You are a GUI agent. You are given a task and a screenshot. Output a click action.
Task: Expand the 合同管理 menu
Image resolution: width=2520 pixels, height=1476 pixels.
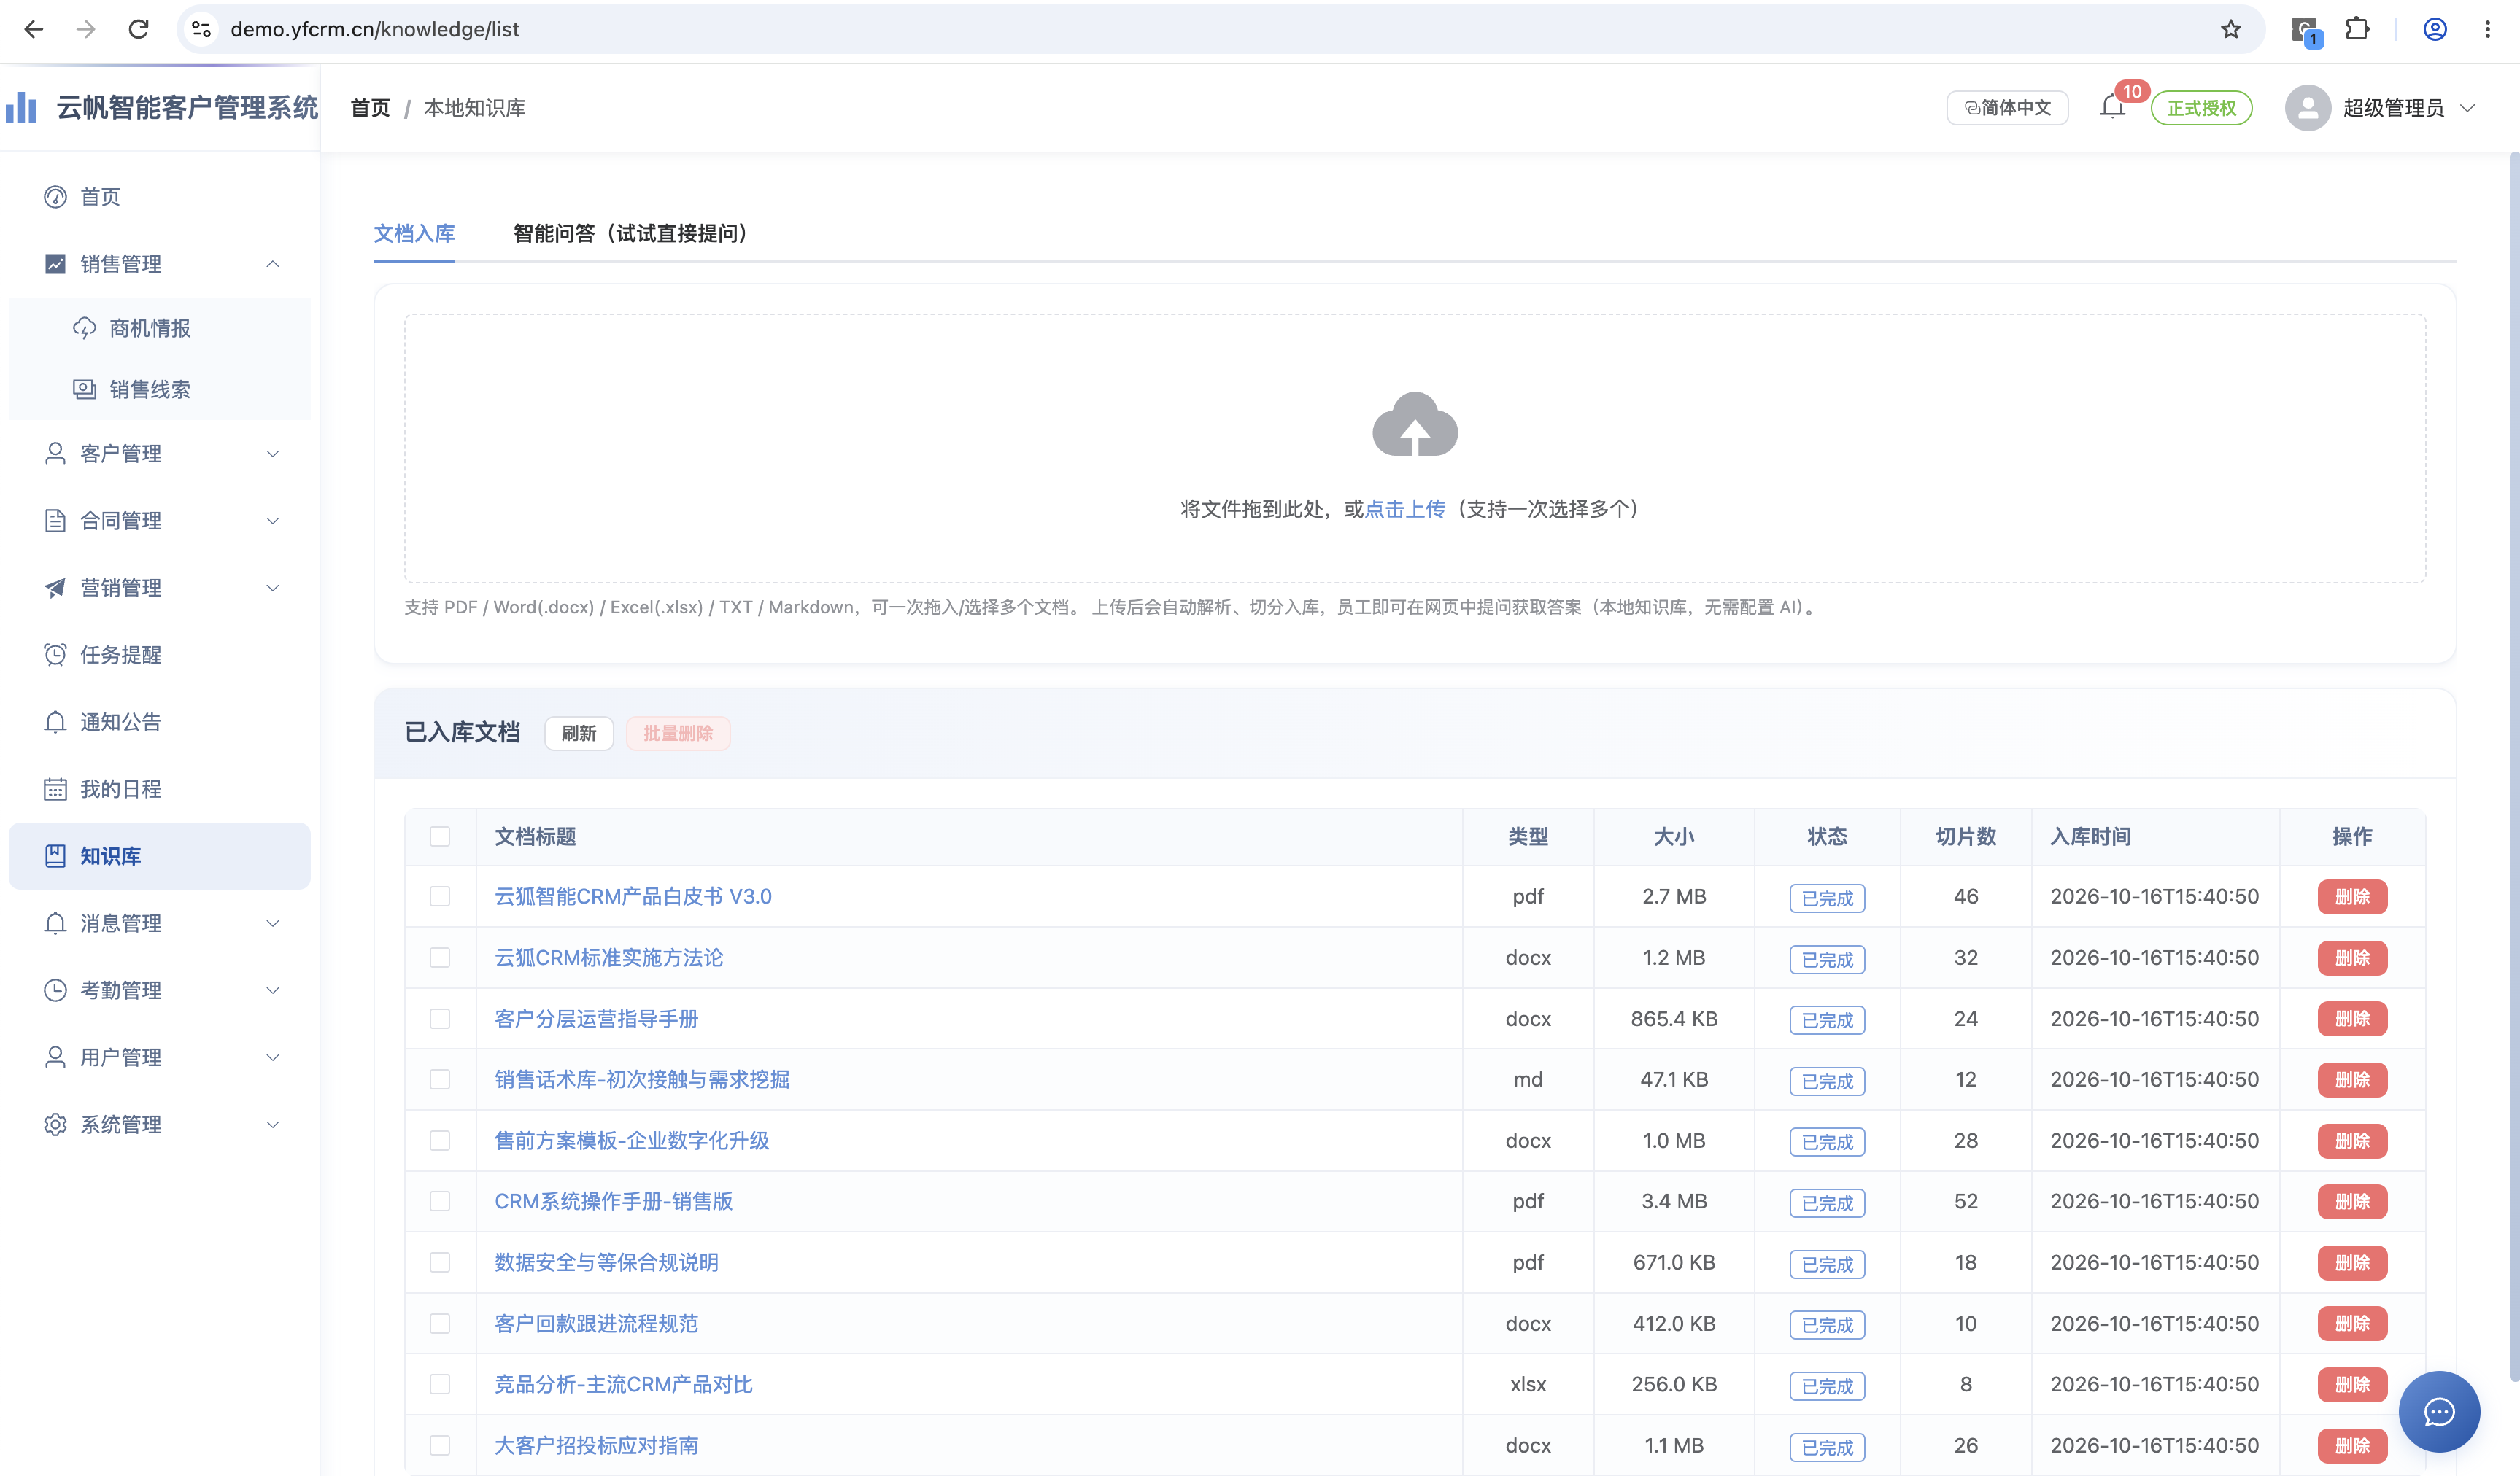160,521
